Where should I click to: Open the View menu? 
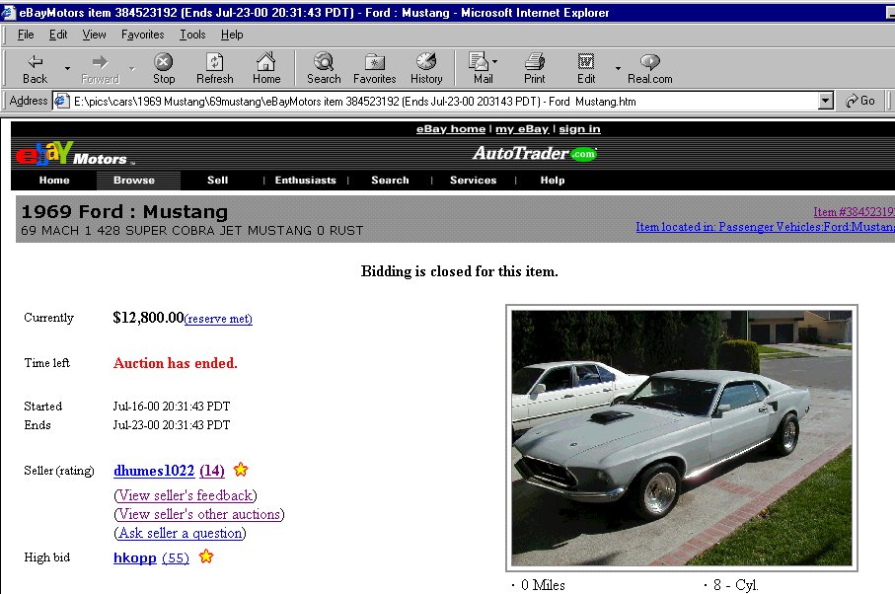tap(94, 35)
